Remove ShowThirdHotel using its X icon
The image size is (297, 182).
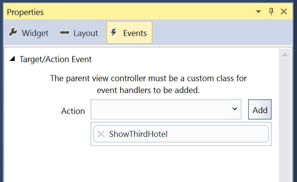(x=101, y=134)
